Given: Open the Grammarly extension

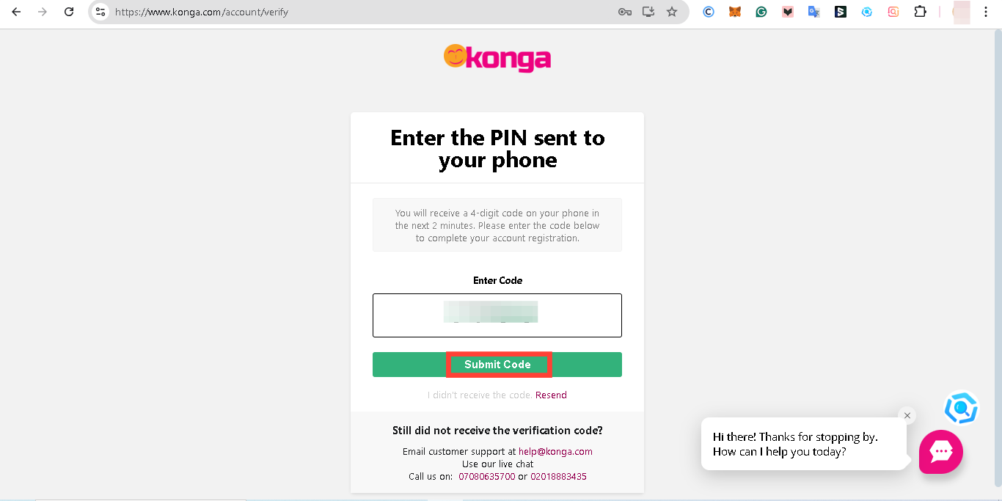Looking at the screenshot, I should pyautogui.click(x=761, y=12).
